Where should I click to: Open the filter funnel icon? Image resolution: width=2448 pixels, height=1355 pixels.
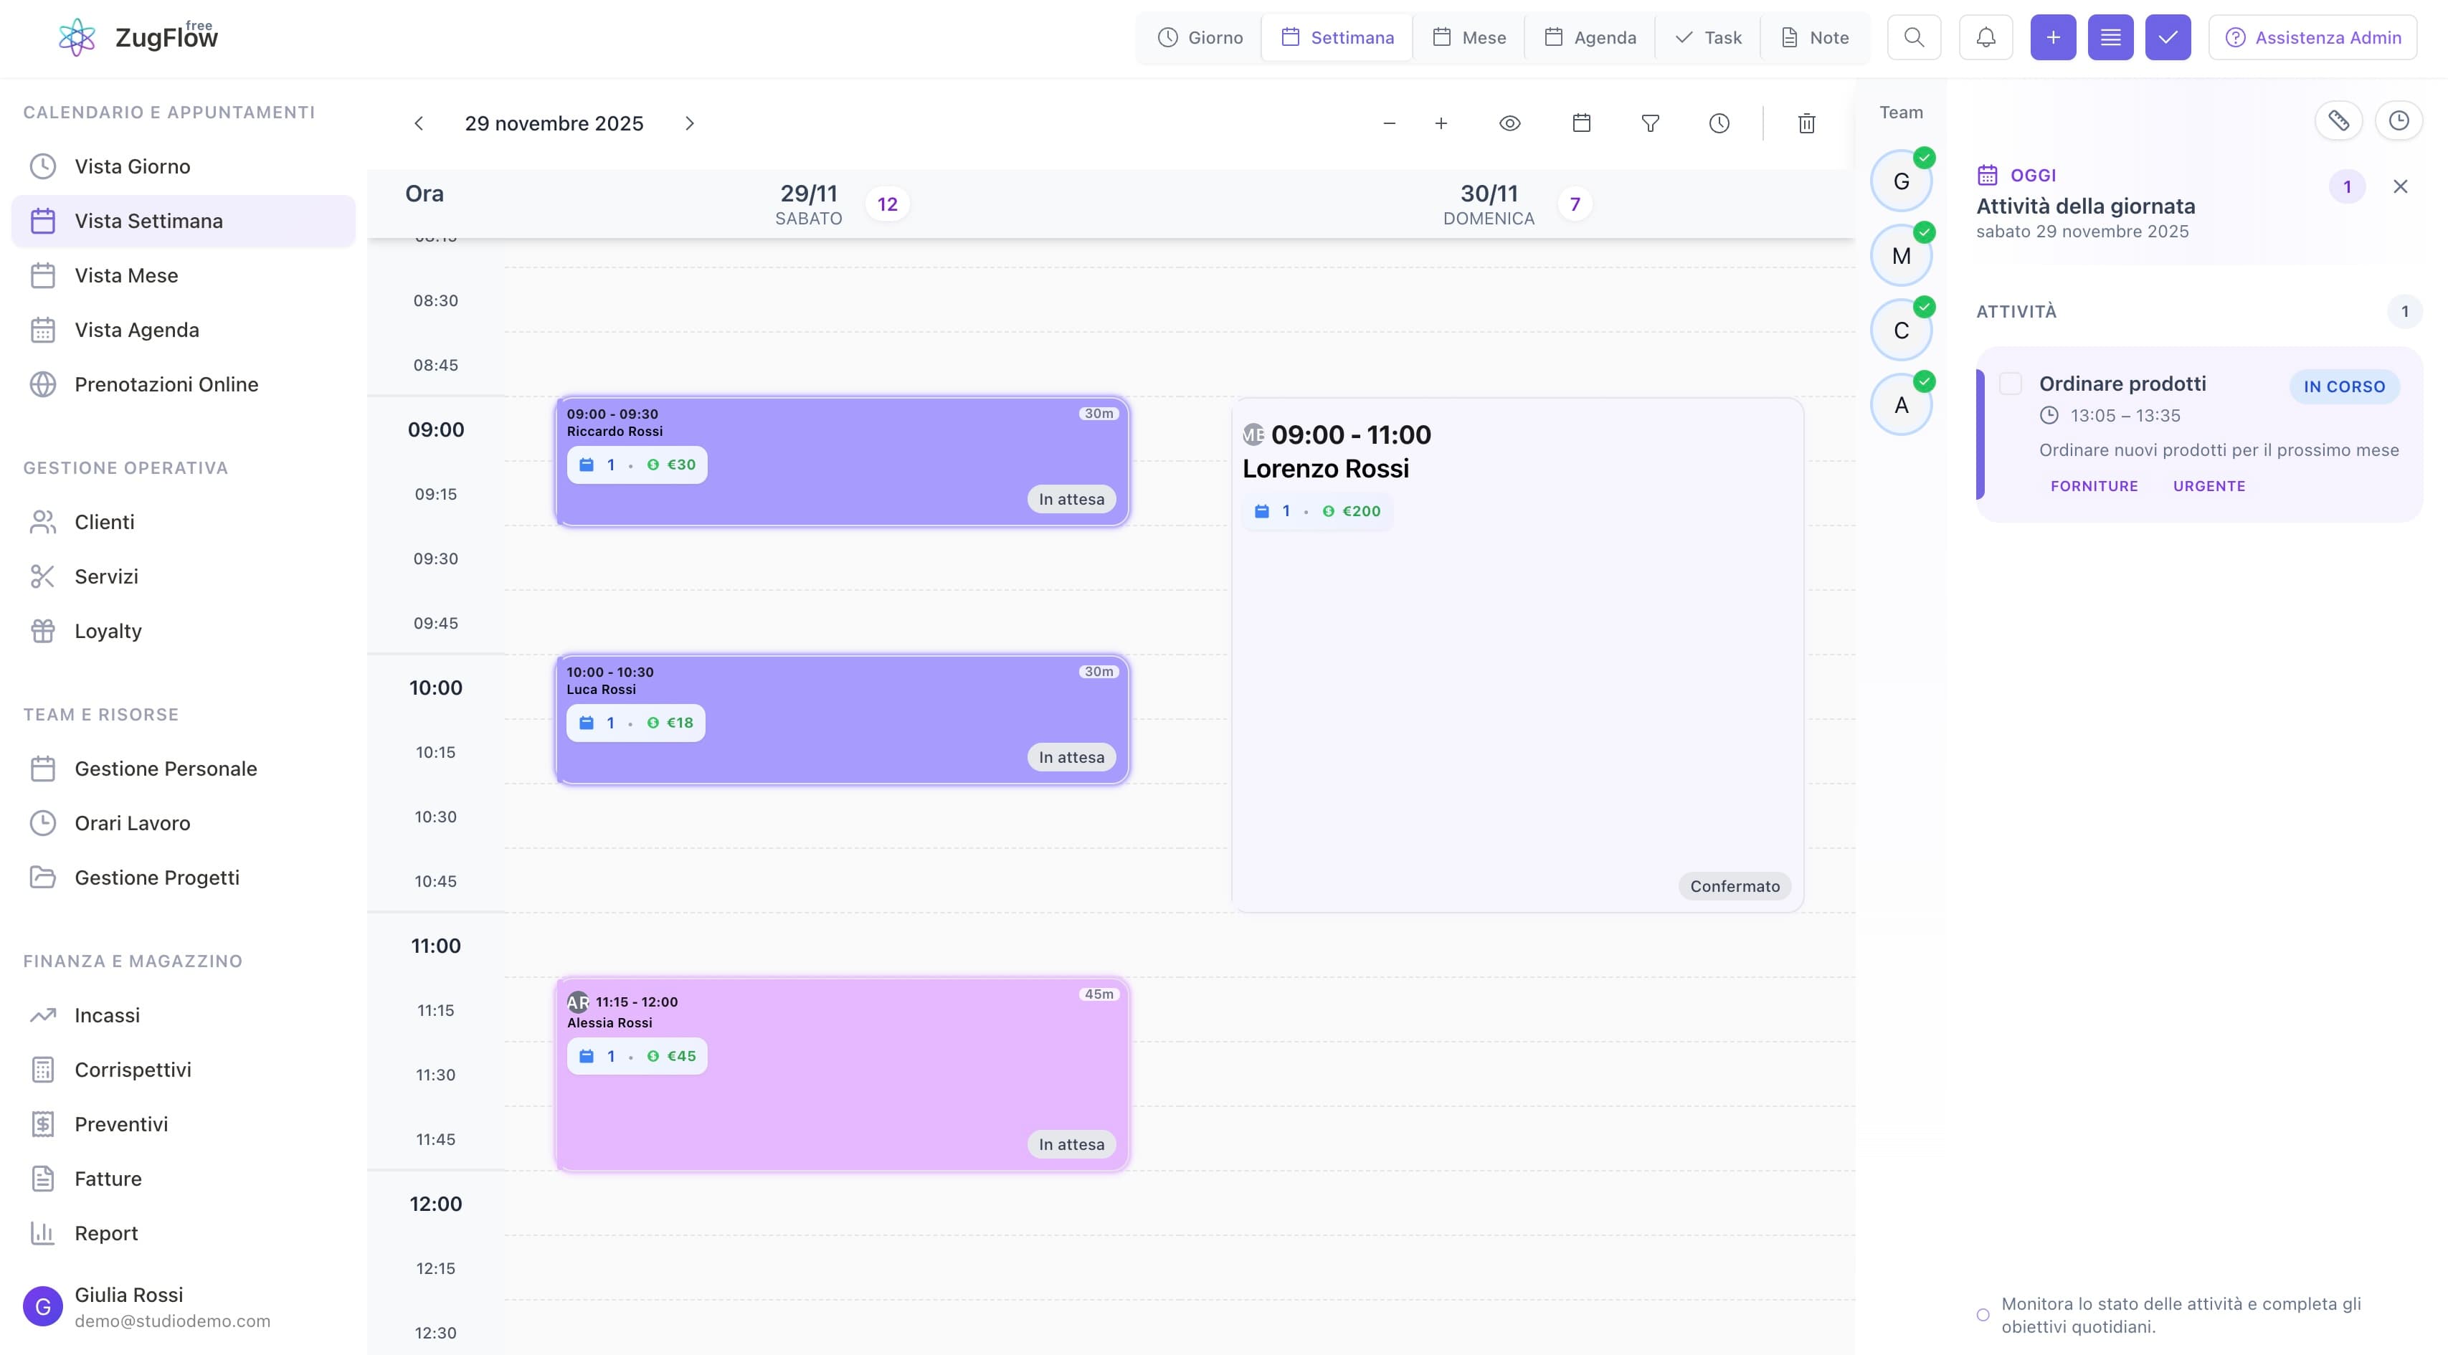1651,123
